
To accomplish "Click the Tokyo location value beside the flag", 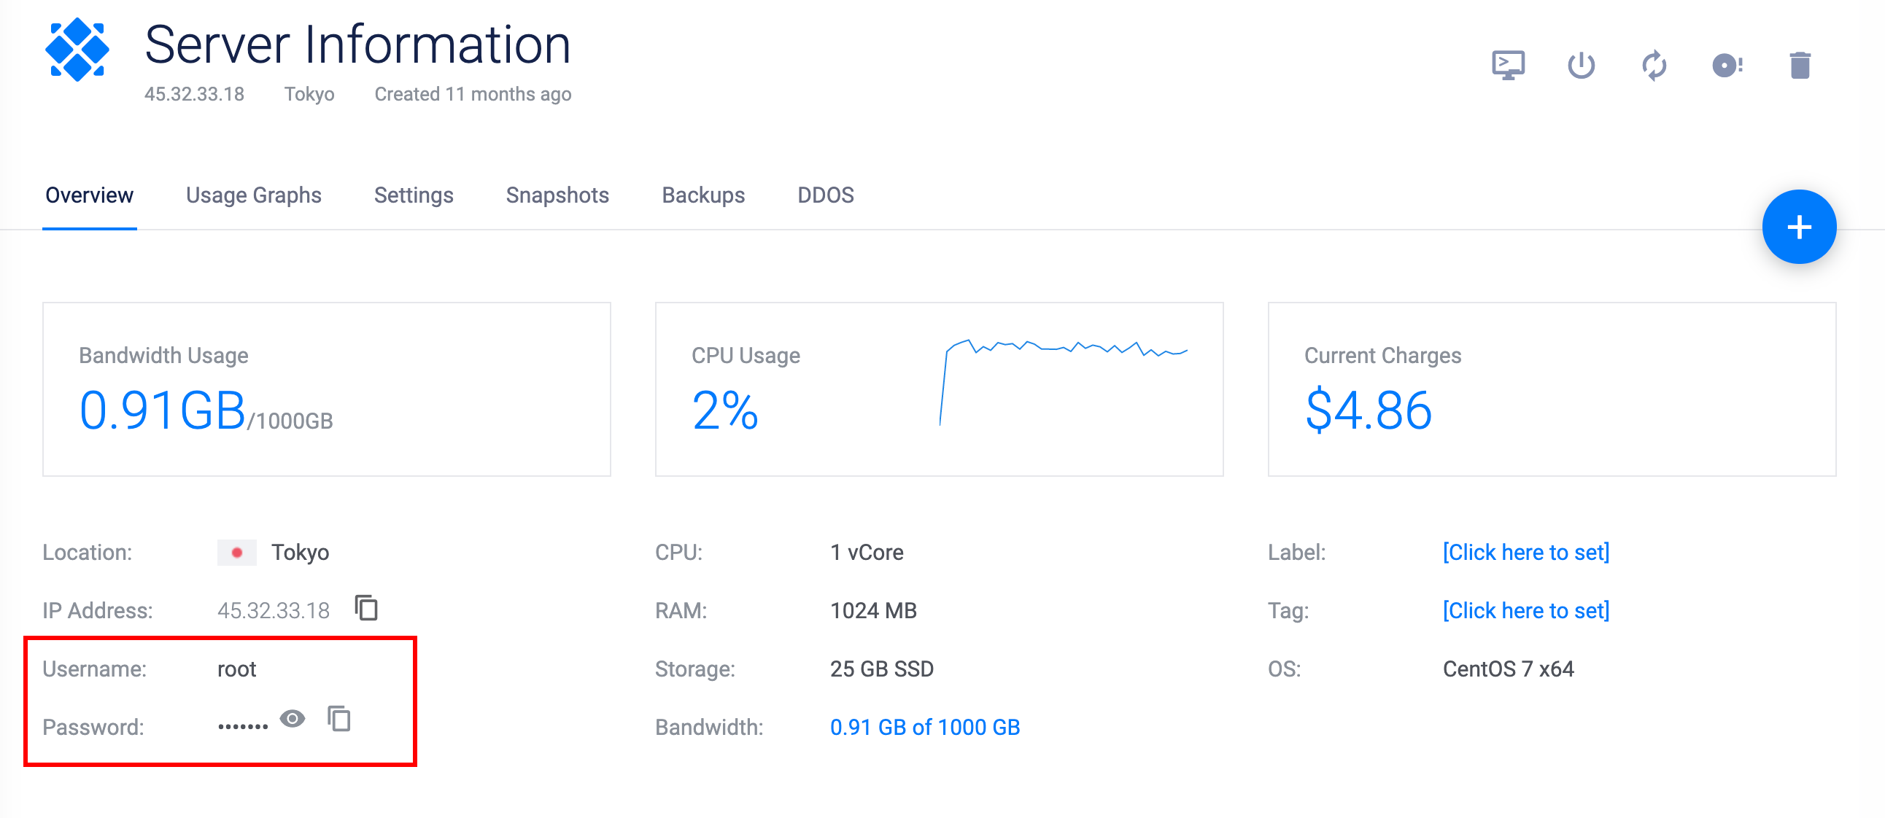I will click(x=300, y=553).
